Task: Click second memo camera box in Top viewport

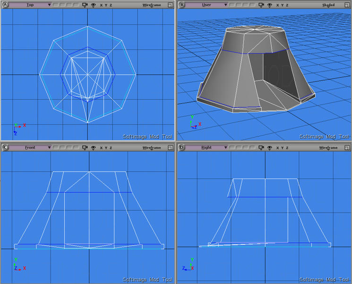Action: point(62,5)
